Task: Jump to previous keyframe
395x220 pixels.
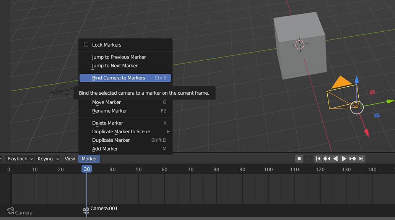Action: tap(327, 159)
